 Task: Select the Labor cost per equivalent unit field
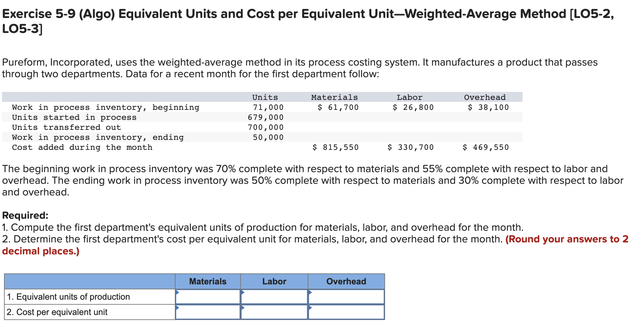point(274,312)
